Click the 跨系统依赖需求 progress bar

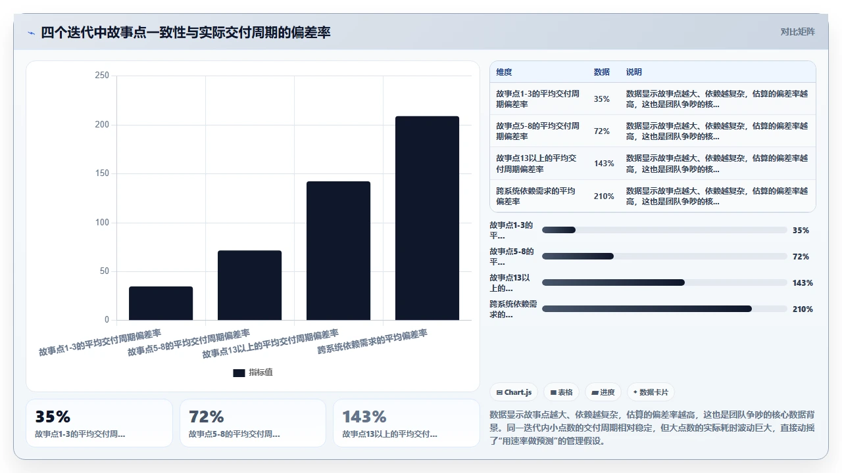click(x=664, y=309)
